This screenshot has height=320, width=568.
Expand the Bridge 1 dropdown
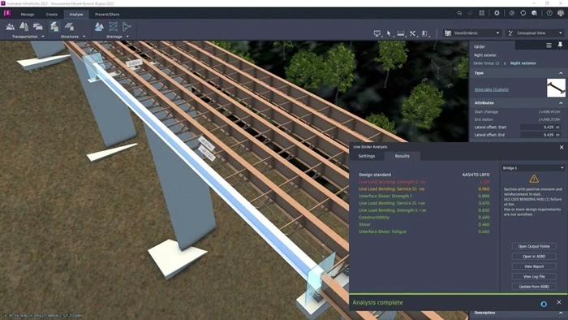[x=533, y=168]
